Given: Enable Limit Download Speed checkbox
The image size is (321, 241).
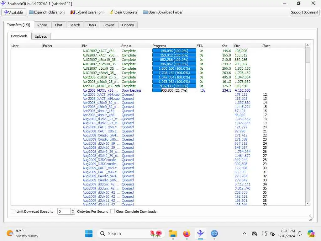Looking at the screenshot, I should pyautogui.click(x=13, y=211).
